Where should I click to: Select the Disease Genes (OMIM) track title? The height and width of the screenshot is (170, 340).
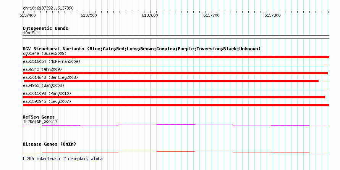pyautogui.click(x=49, y=144)
